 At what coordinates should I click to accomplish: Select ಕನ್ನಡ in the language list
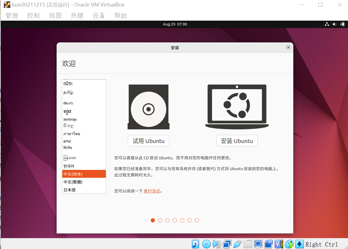(84, 111)
